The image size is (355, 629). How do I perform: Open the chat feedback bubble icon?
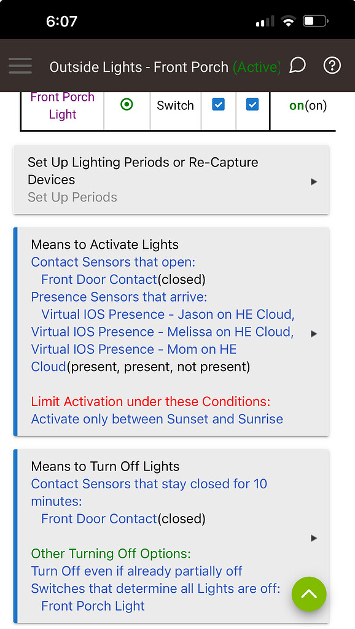point(297,64)
